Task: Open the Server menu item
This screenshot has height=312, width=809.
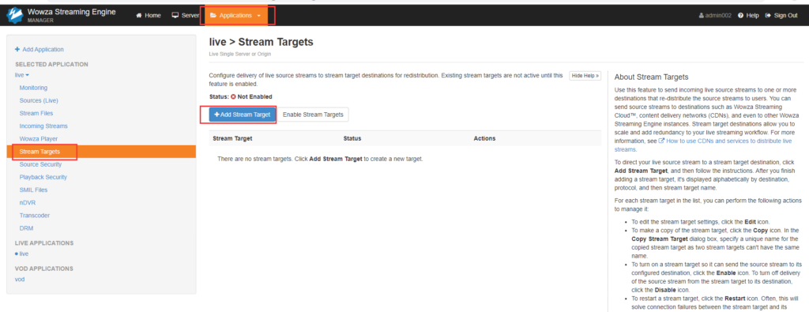Action: 185,16
